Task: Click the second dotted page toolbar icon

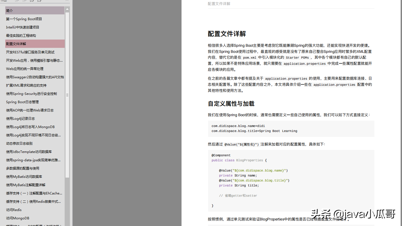Action: pyautogui.click(x=24, y=1)
